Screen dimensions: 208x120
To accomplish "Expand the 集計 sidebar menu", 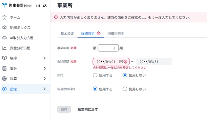I will 44,69.
